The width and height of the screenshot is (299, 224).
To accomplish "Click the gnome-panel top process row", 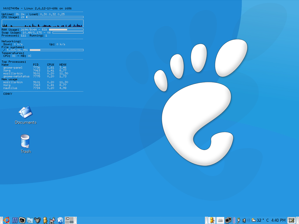I will click(35, 68).
